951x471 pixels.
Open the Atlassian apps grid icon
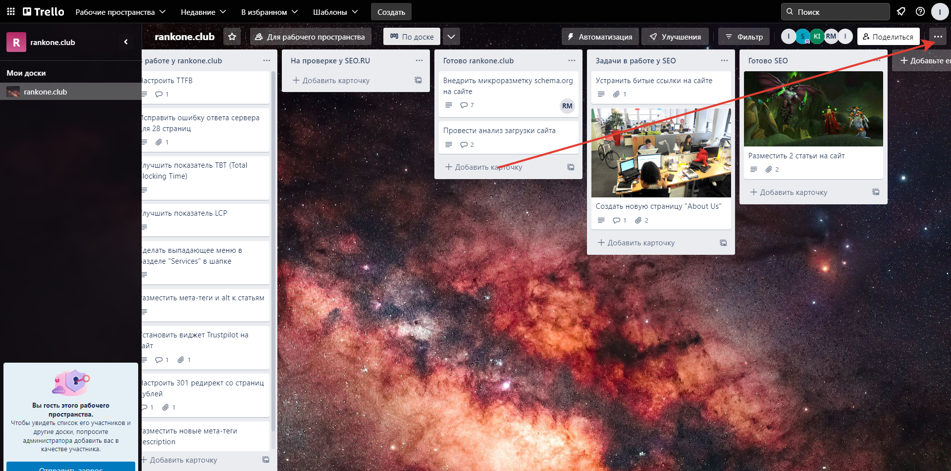[10, 11]
